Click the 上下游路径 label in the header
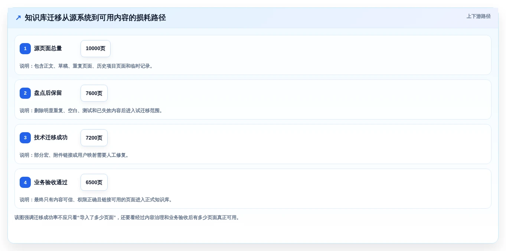The image size is (506, 251). tap(479, 16)
